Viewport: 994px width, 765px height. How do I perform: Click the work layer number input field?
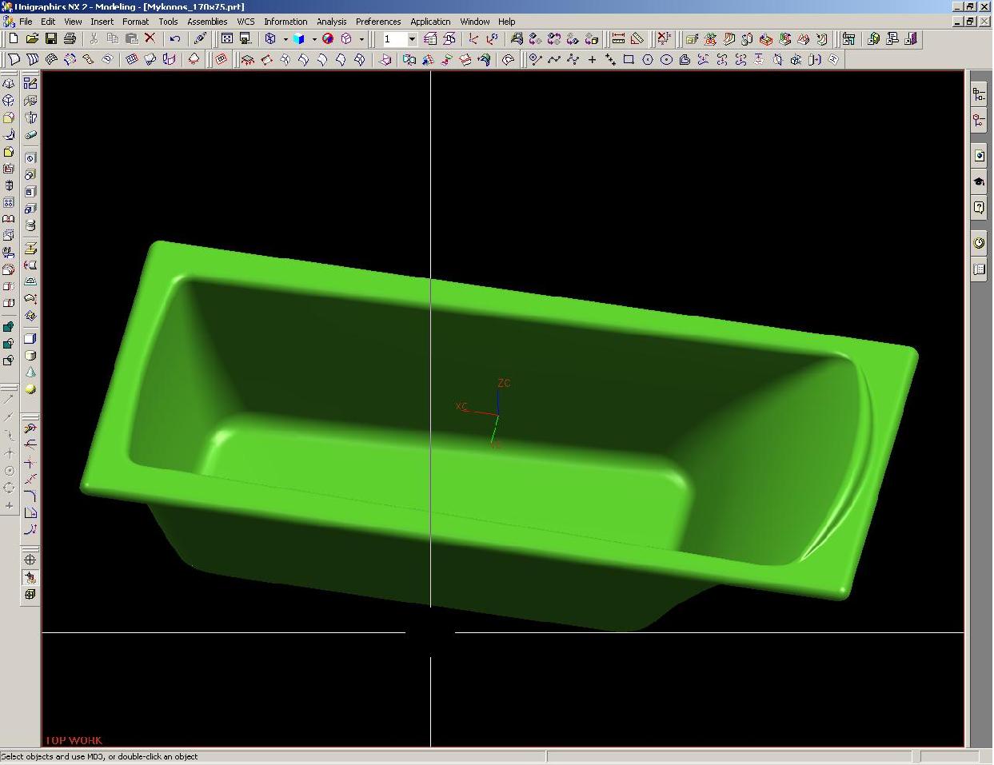coord(393,38)
